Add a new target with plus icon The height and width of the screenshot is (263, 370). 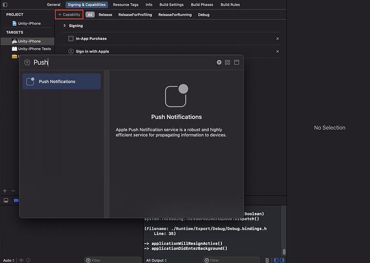point(5,191)
